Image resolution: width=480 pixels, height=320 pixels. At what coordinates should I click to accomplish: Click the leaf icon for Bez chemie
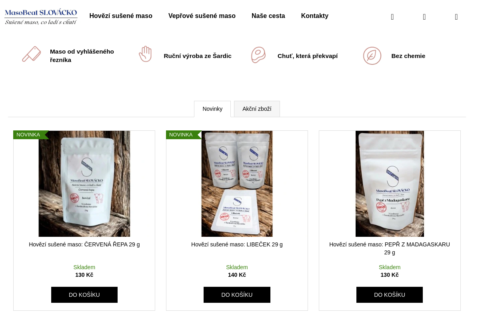tap(372, 56)
